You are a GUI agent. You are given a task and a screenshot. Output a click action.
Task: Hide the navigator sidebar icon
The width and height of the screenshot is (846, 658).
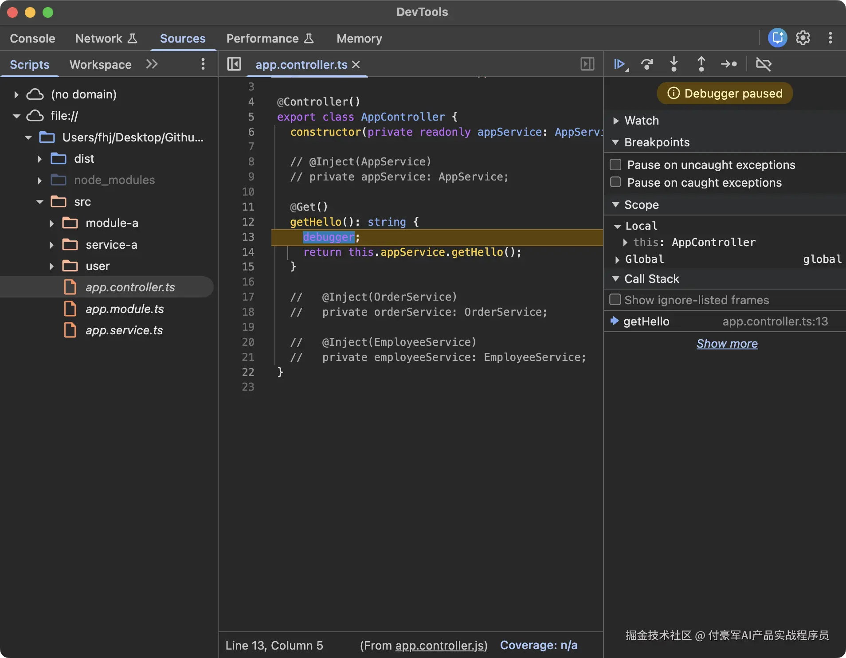pos(234,64)
